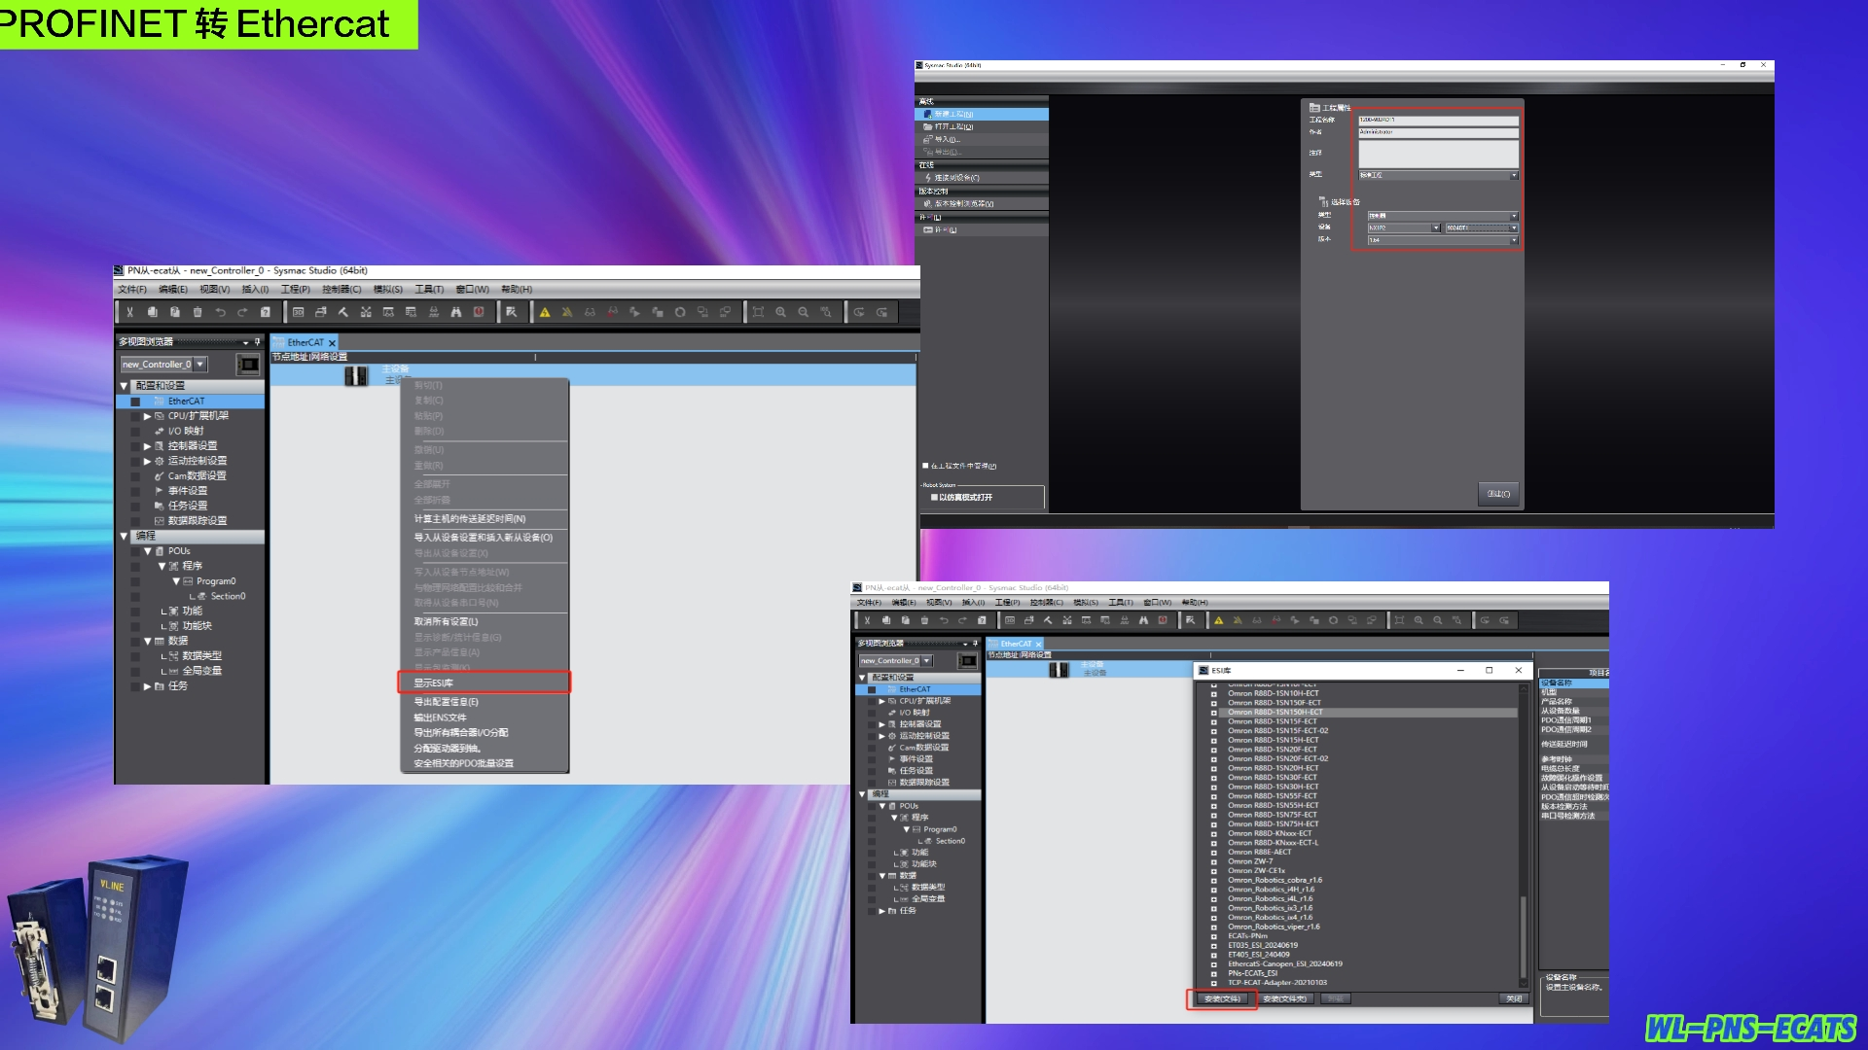1868x1050 pixels.
Task: Open the 工具(T) menu in left window
Action: (428, 289)
